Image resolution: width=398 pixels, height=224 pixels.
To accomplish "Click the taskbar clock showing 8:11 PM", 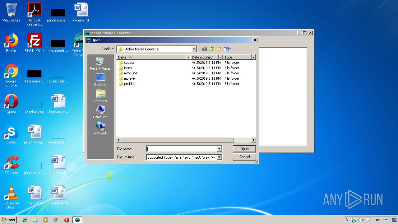I will [382, 220].
